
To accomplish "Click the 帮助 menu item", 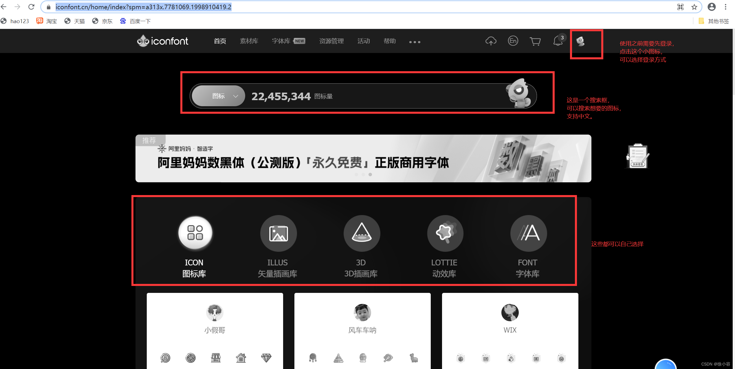I will tap(389, 41).
